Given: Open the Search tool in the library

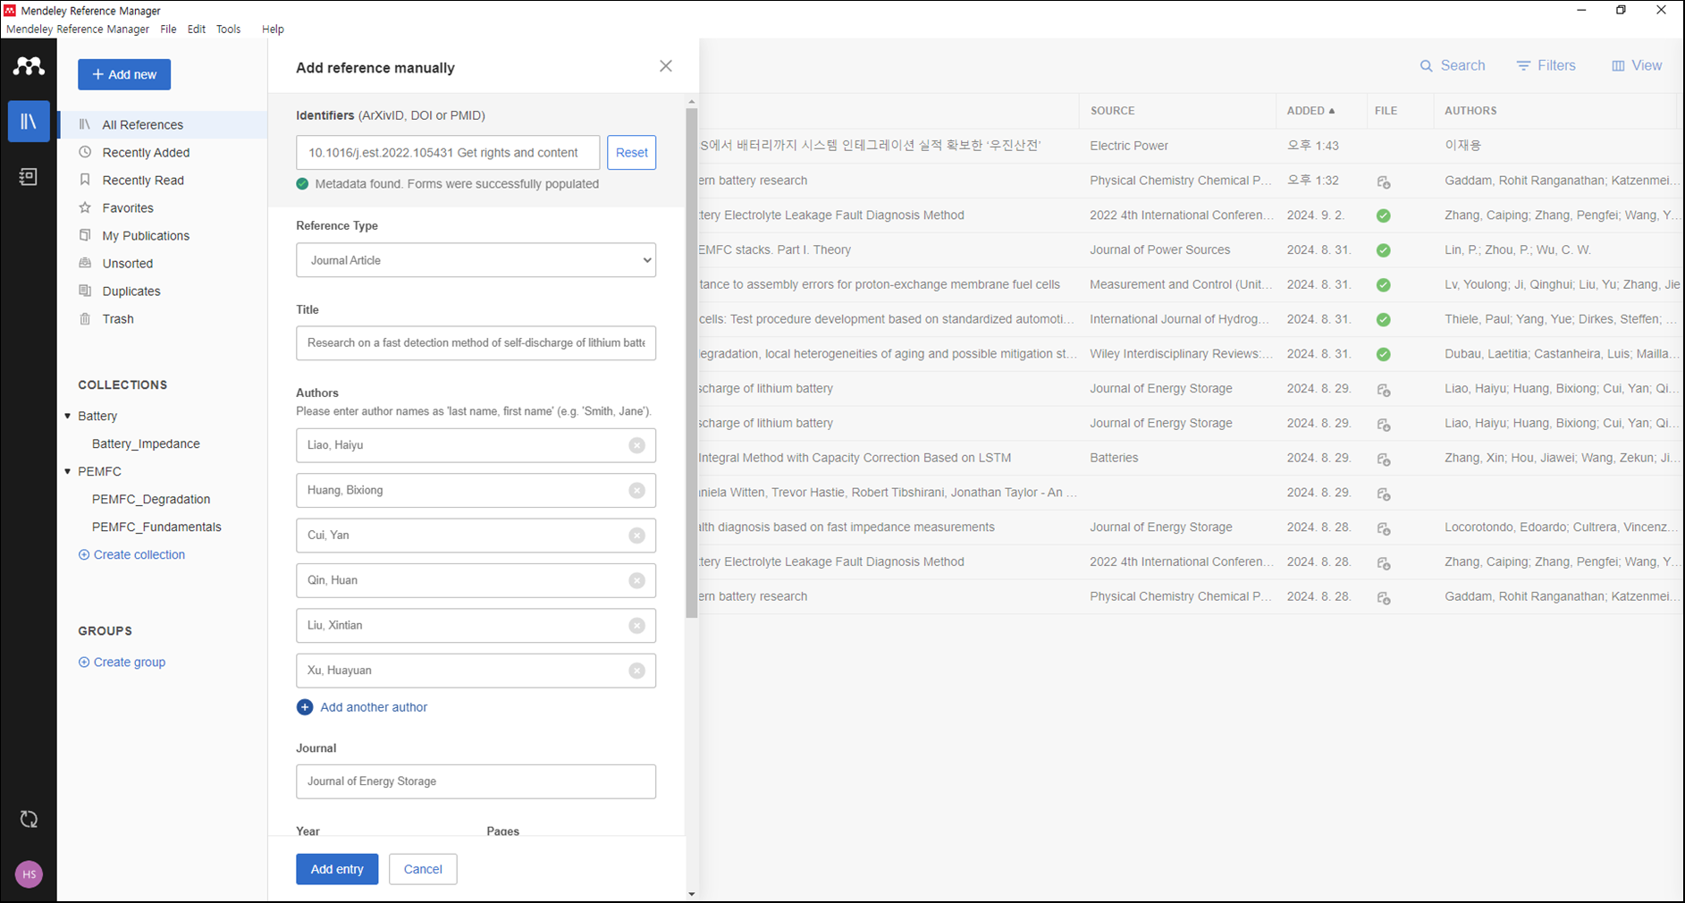Looking at the screenshot, I should [1453, 65].
